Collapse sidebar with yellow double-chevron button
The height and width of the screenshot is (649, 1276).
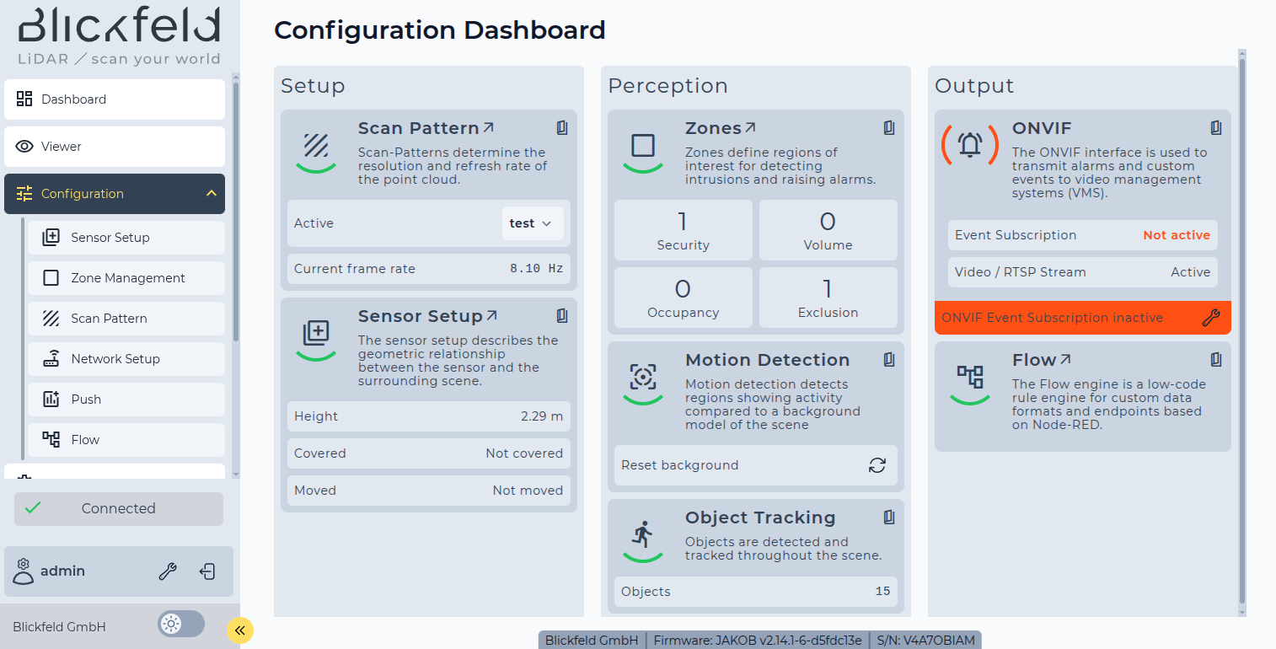pyautogui.click(x=240, y=630)
